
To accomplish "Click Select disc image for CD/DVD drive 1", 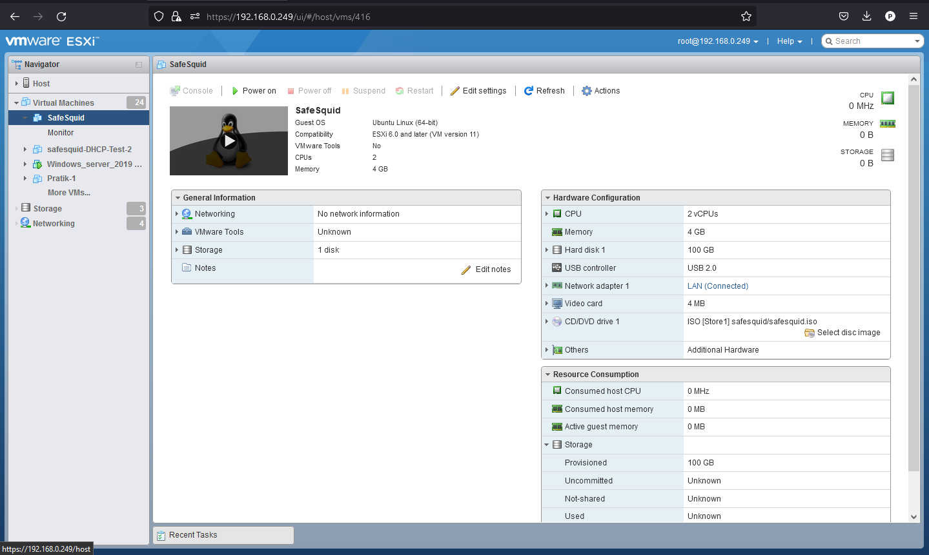I will pos(842,332).
